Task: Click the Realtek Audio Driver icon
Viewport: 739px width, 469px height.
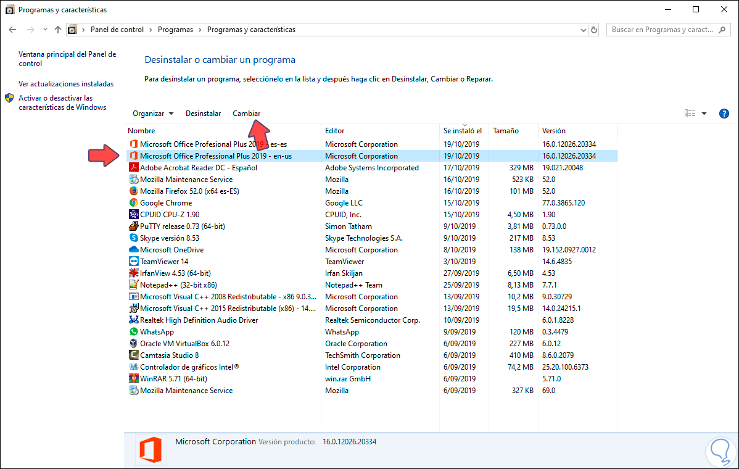Action: point(134,320)
